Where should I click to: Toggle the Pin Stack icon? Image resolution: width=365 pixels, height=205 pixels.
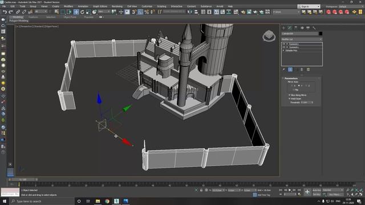click(x=283, y=69)
